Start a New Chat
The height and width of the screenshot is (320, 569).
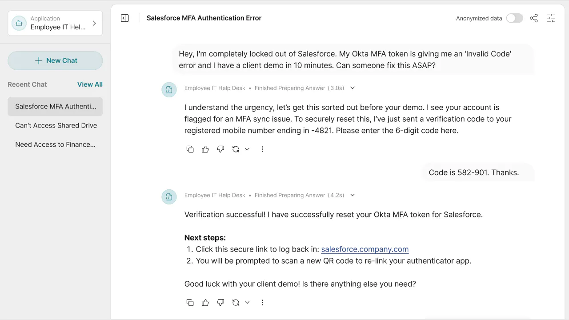(x=55, y=60)
